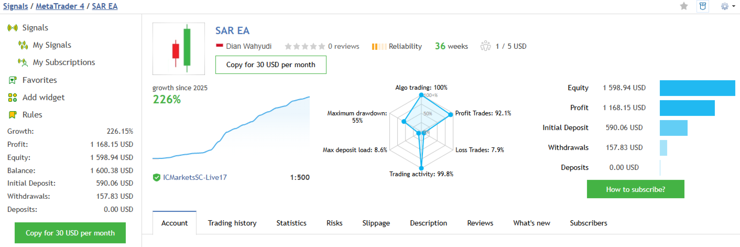740x247 pixels.
Task: Switch to the Trading history tab
Action: pos(232,223)
